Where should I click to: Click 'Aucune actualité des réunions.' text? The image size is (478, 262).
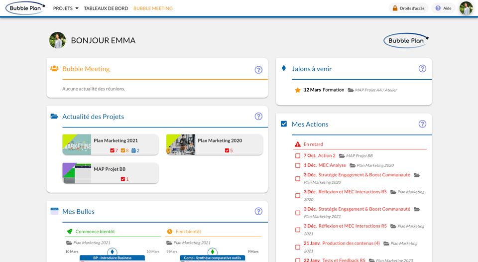pyautogui.click(x=94, y=89)
